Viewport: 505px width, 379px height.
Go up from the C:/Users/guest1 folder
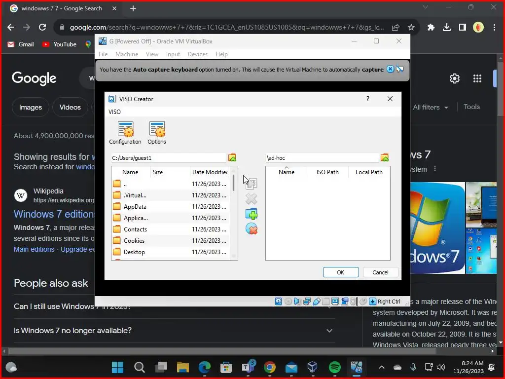click(x=232, y=157)
